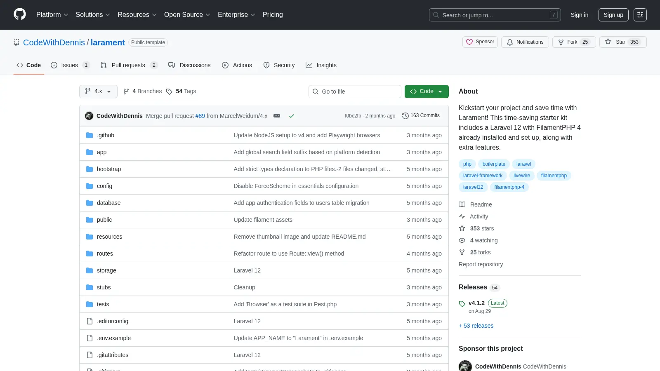660x371 pixels.
Task: Open the GitHub homepage logo
Action: point(20,14)
